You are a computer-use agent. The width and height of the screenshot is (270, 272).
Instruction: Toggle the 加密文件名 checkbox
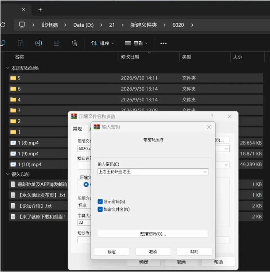100,209
